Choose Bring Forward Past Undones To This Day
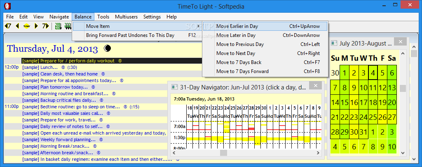This screenshot has width=422, height=167. (137, 35)
